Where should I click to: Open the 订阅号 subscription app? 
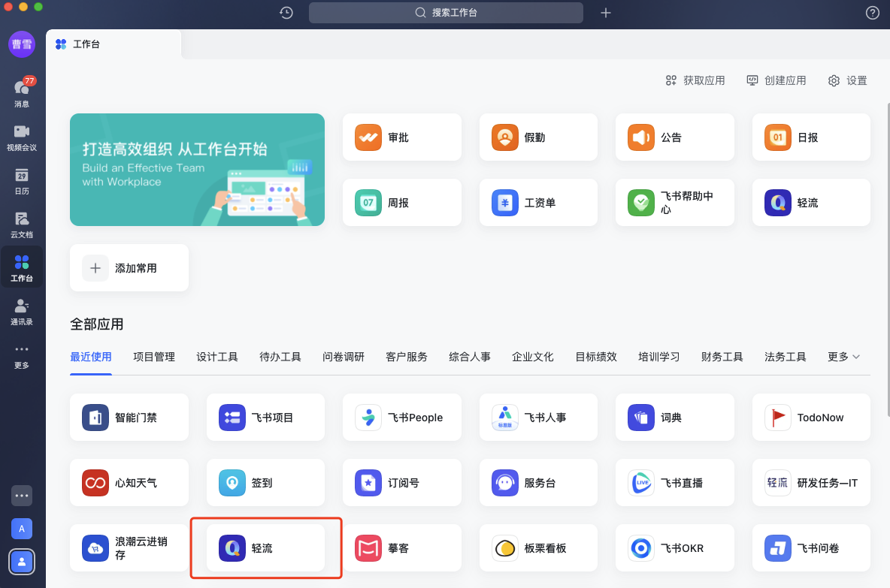coord(402,483)
